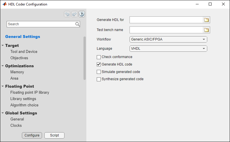Click the sidebar vertical scrollbar
230x142 pixels.
point(85,58)
